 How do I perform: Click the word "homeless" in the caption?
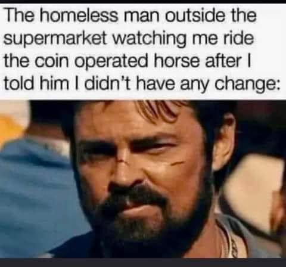point(79,15)
